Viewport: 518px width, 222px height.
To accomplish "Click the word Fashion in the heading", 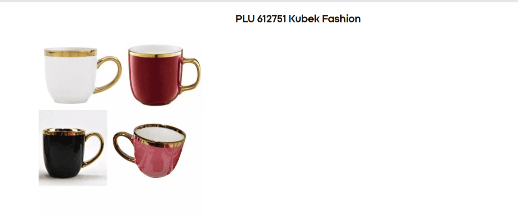I will [x=341, y=18].
